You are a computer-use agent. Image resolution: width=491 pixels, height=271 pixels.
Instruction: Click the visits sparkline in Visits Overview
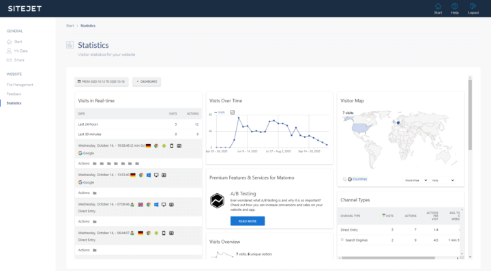[222, 255]
